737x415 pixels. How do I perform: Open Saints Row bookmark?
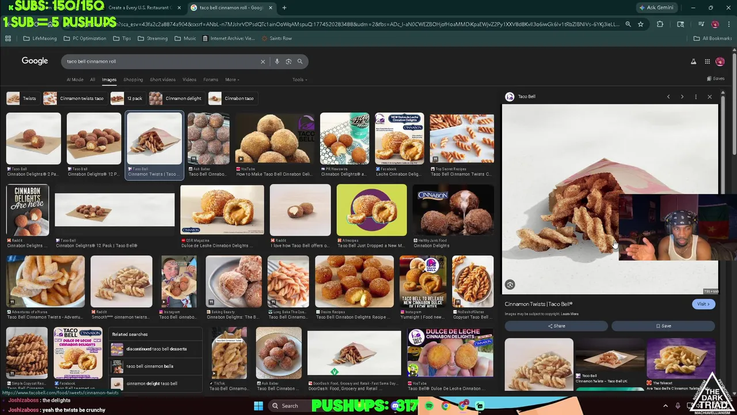(x=276, y=39)
